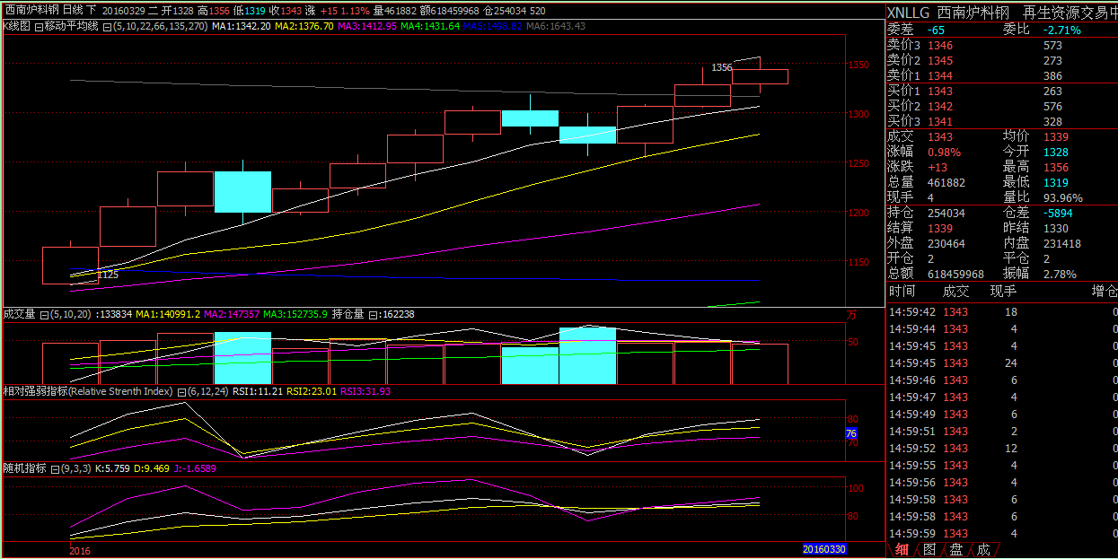Screen dimensions: 1118x559
Task: Click the 成交量 indicator label
Action: click(19, 315)
